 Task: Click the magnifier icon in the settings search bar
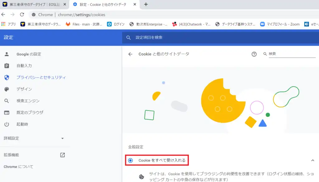[128, 38]
